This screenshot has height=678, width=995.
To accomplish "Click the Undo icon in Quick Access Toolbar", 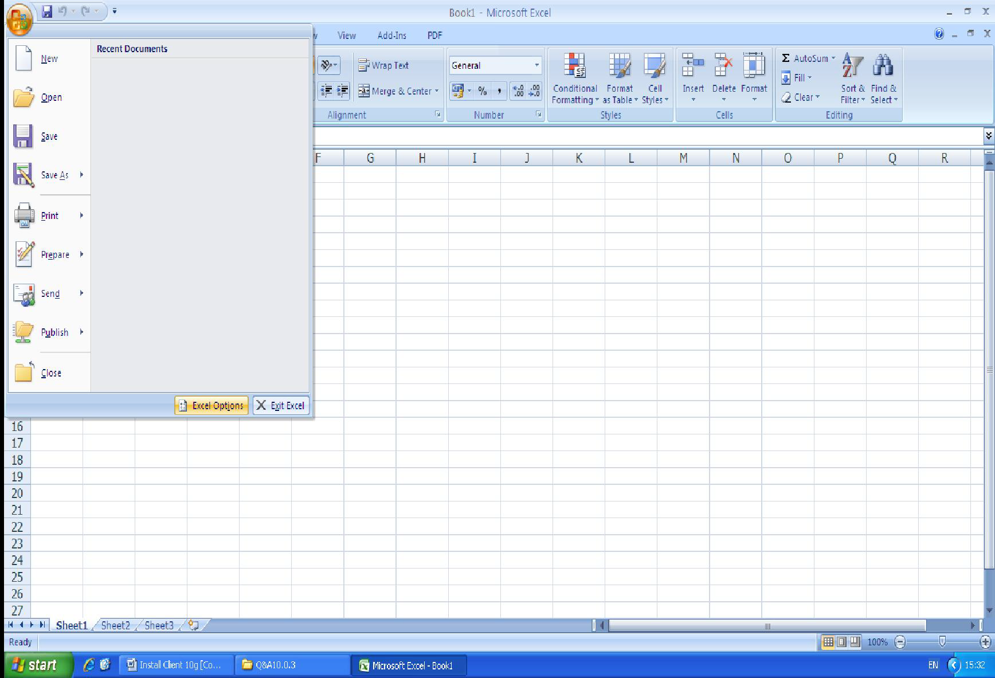I will coord(62,11).
